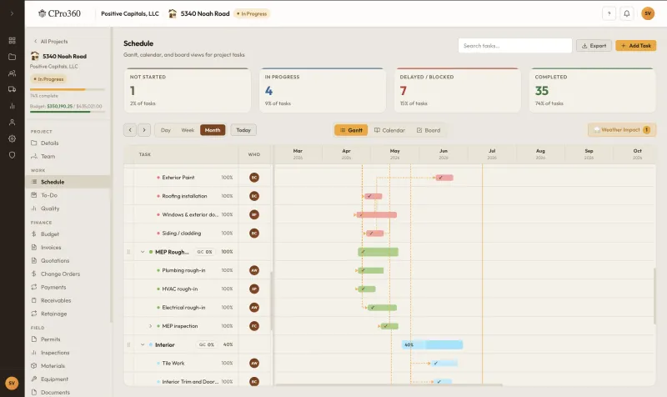667x397 pixels.
Task: Click the assignee avatar for Roofing installation
Action: (x=254, y=196)
